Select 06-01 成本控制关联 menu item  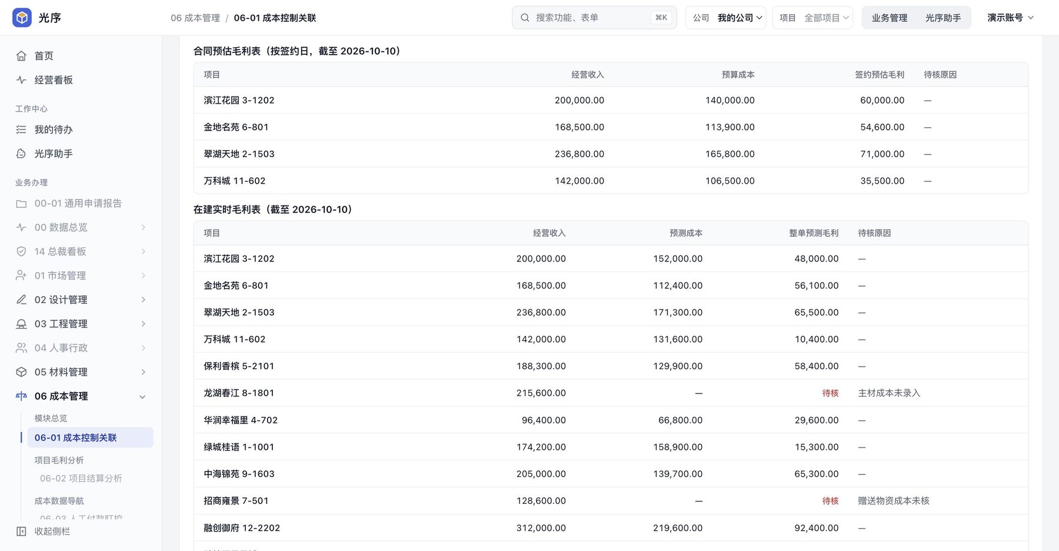click(x=90, y=437)
